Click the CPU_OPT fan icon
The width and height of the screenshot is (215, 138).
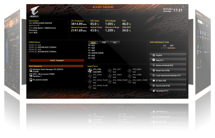point(110,70)
